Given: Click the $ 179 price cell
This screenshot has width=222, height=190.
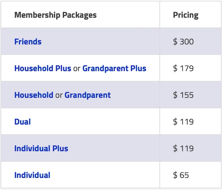Looking at the screenshot, I should point(183,68).
